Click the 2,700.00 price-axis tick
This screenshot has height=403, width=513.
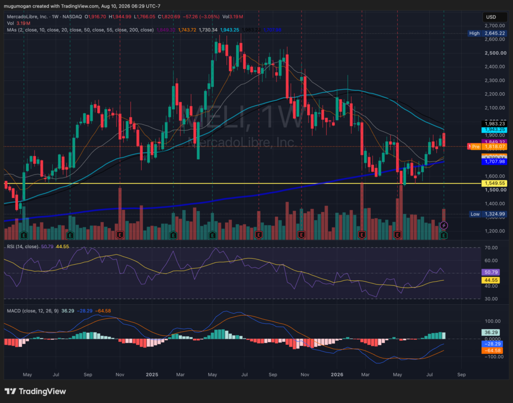click(x=495, y=26)
